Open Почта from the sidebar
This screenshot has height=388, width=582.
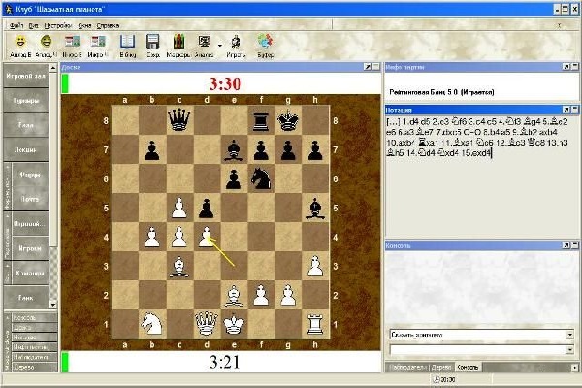pos(30,199)
